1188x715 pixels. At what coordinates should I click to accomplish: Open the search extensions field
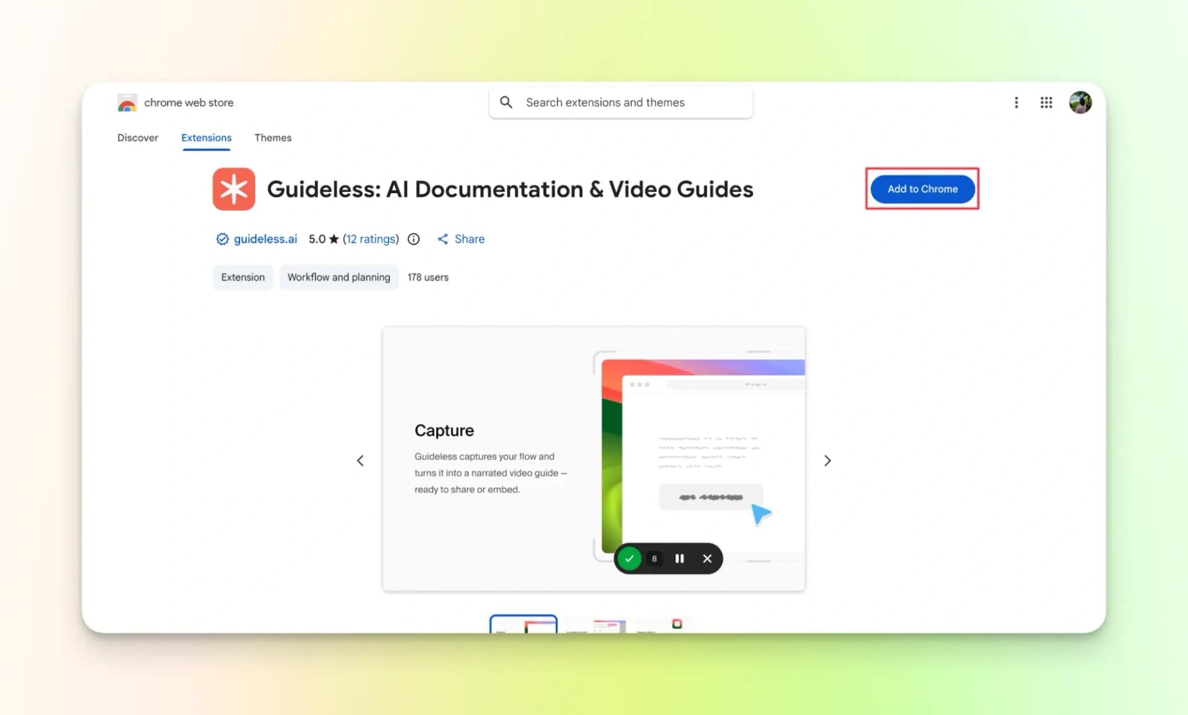tap(619, 102)
